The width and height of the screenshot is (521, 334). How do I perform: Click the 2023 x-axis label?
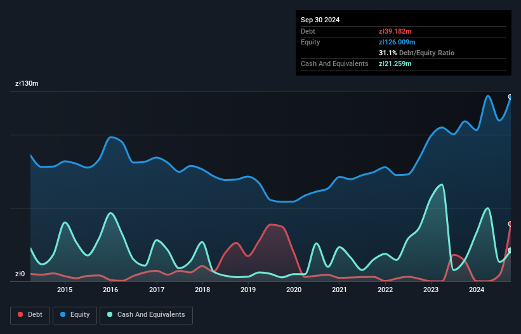click(x=431, y=290)
